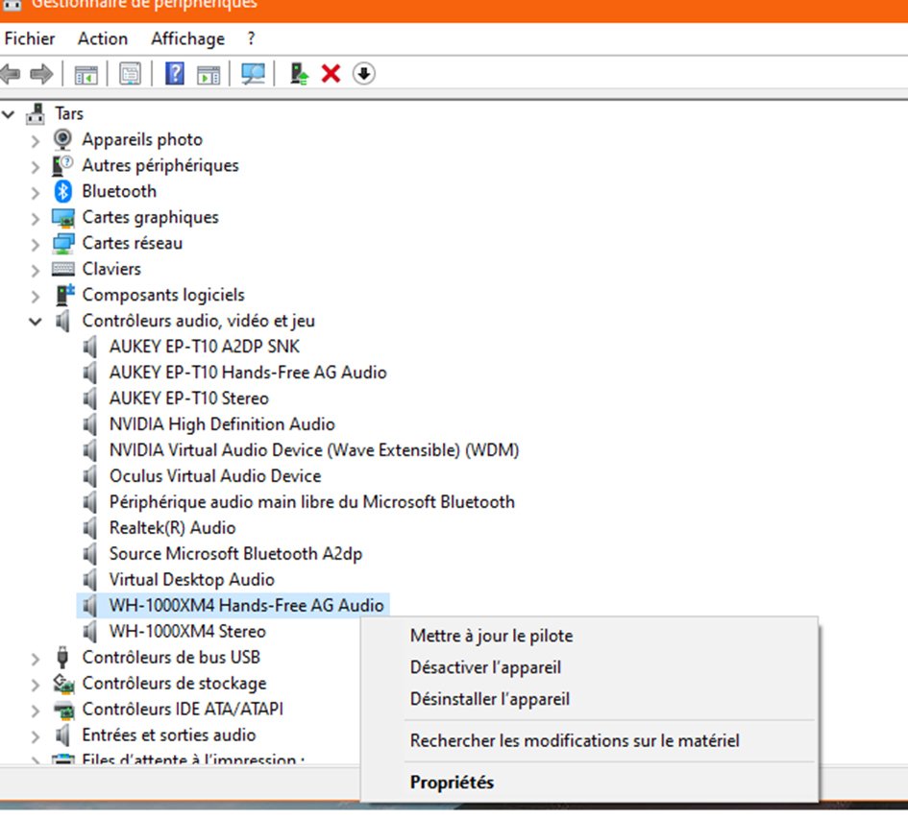The width and height of the screenshot is (908, 820).
Task: Open the Action menu
Action: tap(103, 38)
